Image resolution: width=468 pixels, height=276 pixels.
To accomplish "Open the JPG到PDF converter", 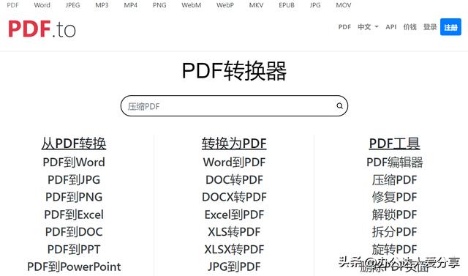I will [234, 266].
